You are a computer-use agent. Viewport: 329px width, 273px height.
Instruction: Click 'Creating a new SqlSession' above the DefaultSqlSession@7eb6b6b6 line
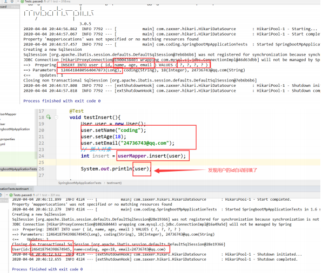pos(52,50)
